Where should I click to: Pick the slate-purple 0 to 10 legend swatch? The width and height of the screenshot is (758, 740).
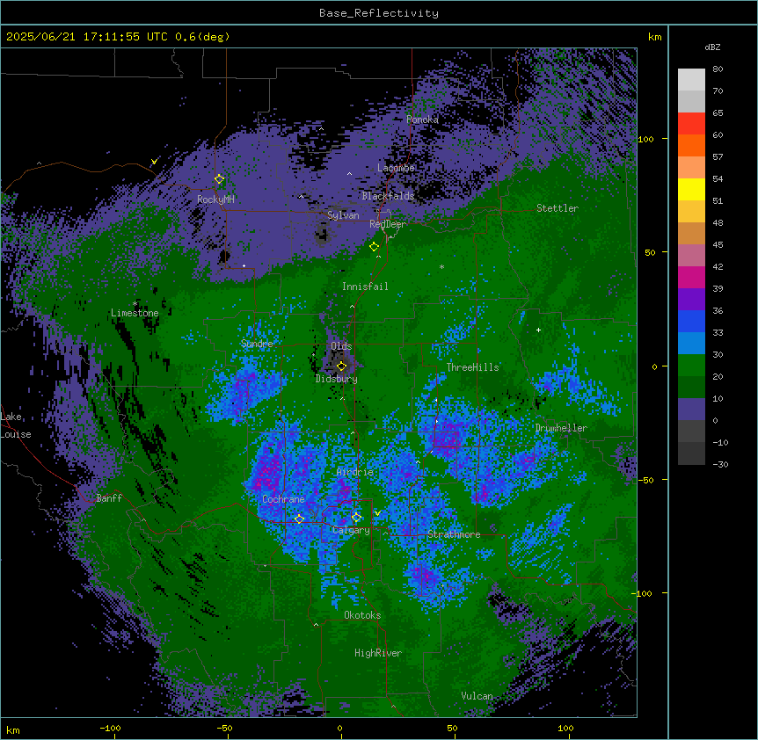(x=691, y=410)
